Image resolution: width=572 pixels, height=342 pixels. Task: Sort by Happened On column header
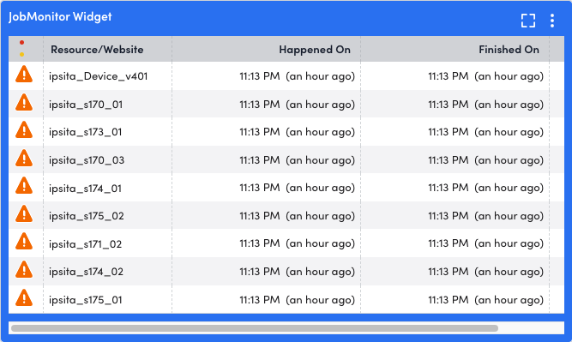(315, 49)
